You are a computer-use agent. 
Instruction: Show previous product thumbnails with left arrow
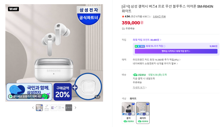(x=33, y=108)
